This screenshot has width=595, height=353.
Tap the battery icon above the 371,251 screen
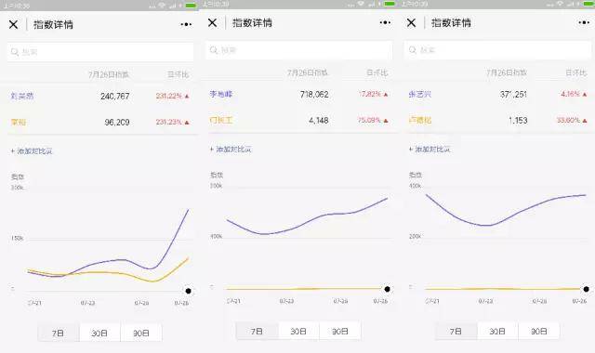(588, 4)
